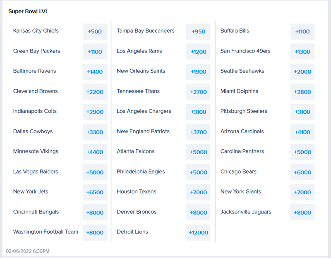Pick Tennessee Titans +2700 odds

(x=198, y=92)
